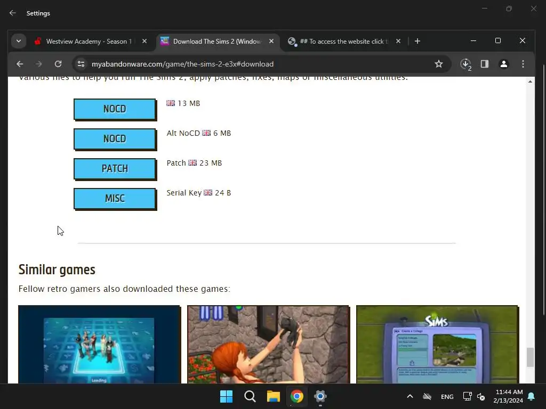Viewport: 546px width, 409px height.
Task: Open the Chrome profile menu
Action: pos(503,64)
